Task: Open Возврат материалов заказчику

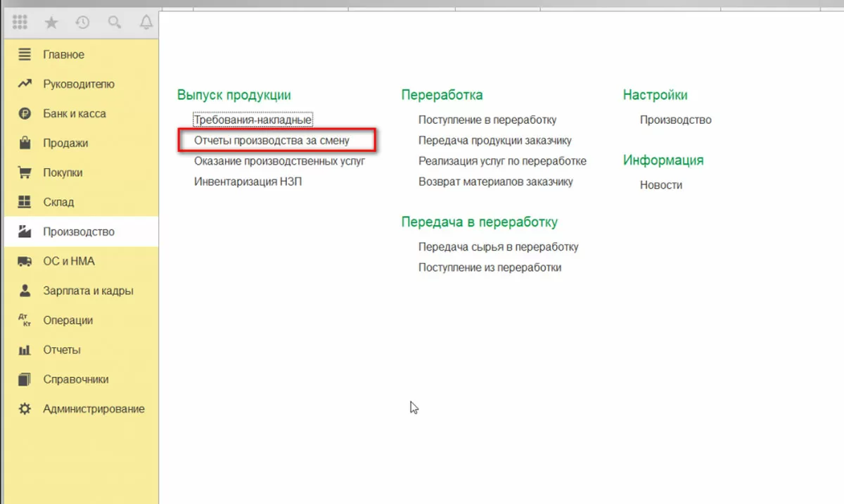Action: 496,182
